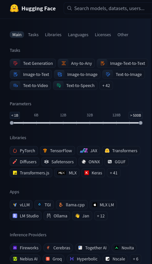Screen dimensions: 152x264
Task: Toggle the Safetensors library filter
Action: pos(59,162)
